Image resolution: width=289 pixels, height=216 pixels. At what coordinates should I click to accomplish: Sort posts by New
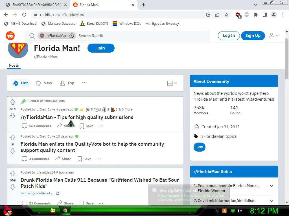tap(44, 83)
